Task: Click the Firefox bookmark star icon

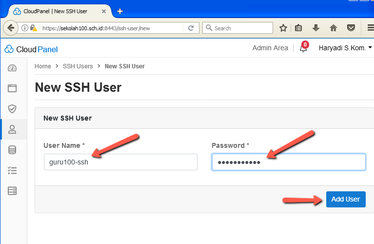Action: click(x=283, y=28)
